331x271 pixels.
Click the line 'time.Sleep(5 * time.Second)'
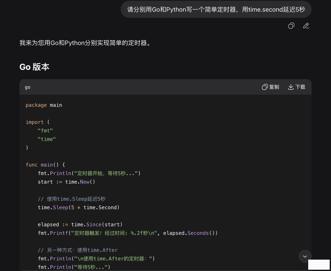(x=79, y=207)
